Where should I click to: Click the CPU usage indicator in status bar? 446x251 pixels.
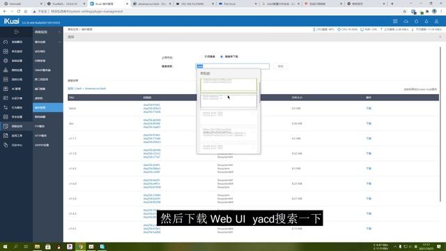pos(347,29)
